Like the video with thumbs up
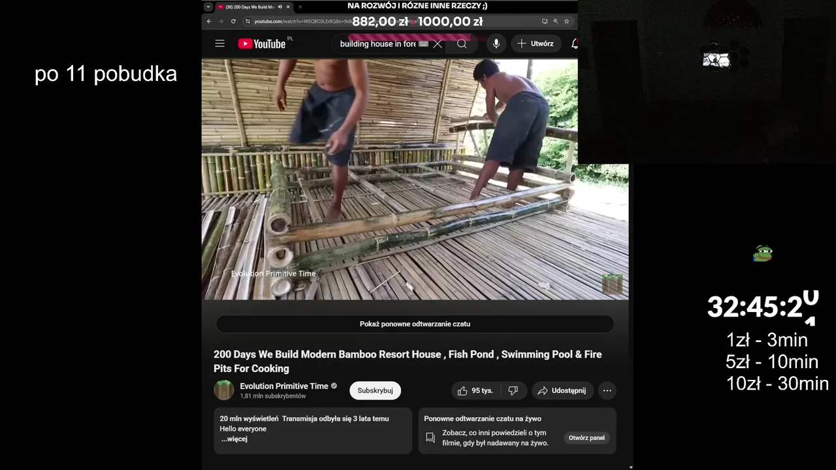The image size is (836, 470). tap(476, 390)
